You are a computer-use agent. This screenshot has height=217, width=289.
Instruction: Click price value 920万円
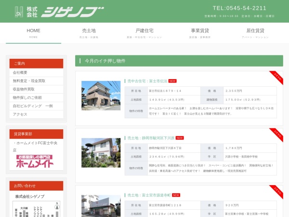232,205
